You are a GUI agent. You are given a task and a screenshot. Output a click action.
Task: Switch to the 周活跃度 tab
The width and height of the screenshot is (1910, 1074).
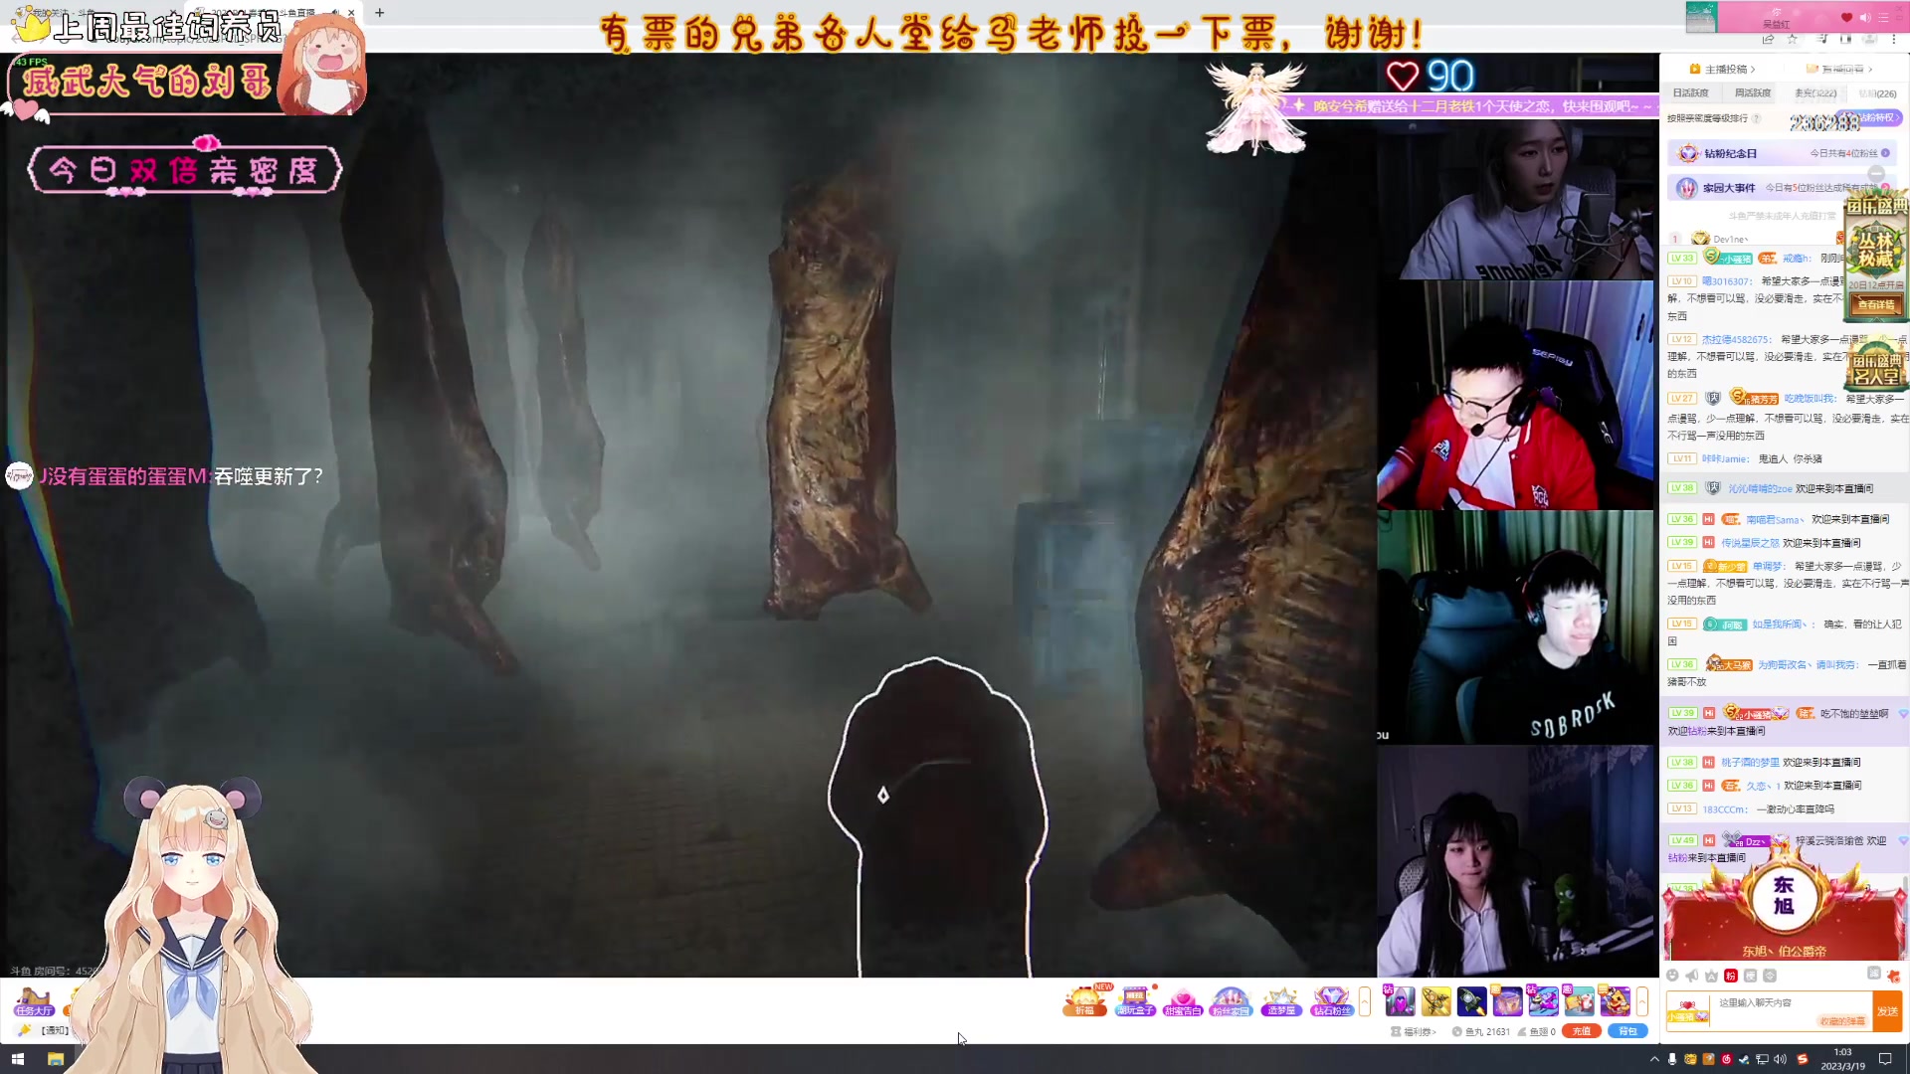point(1753,93)
